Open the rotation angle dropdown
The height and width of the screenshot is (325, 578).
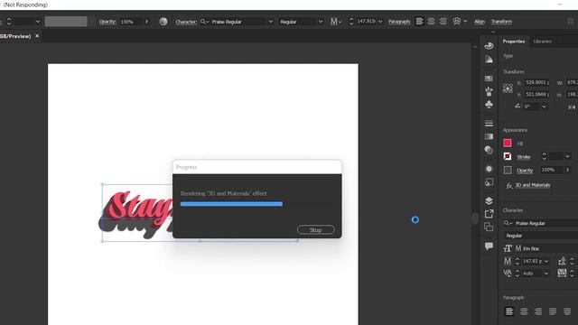544,107
